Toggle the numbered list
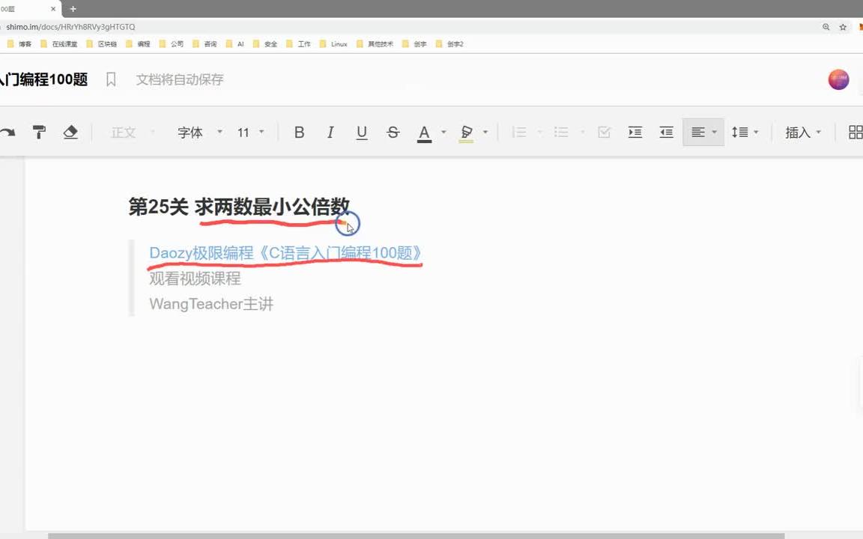Viewport: 863px width, 539px height. [x=519, y=133]
